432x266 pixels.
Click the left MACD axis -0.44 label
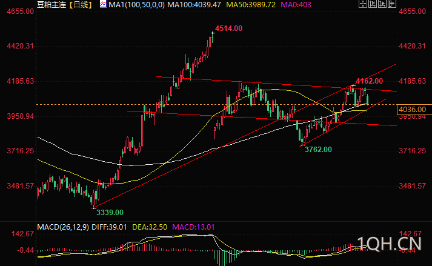[x=25, y=250]
